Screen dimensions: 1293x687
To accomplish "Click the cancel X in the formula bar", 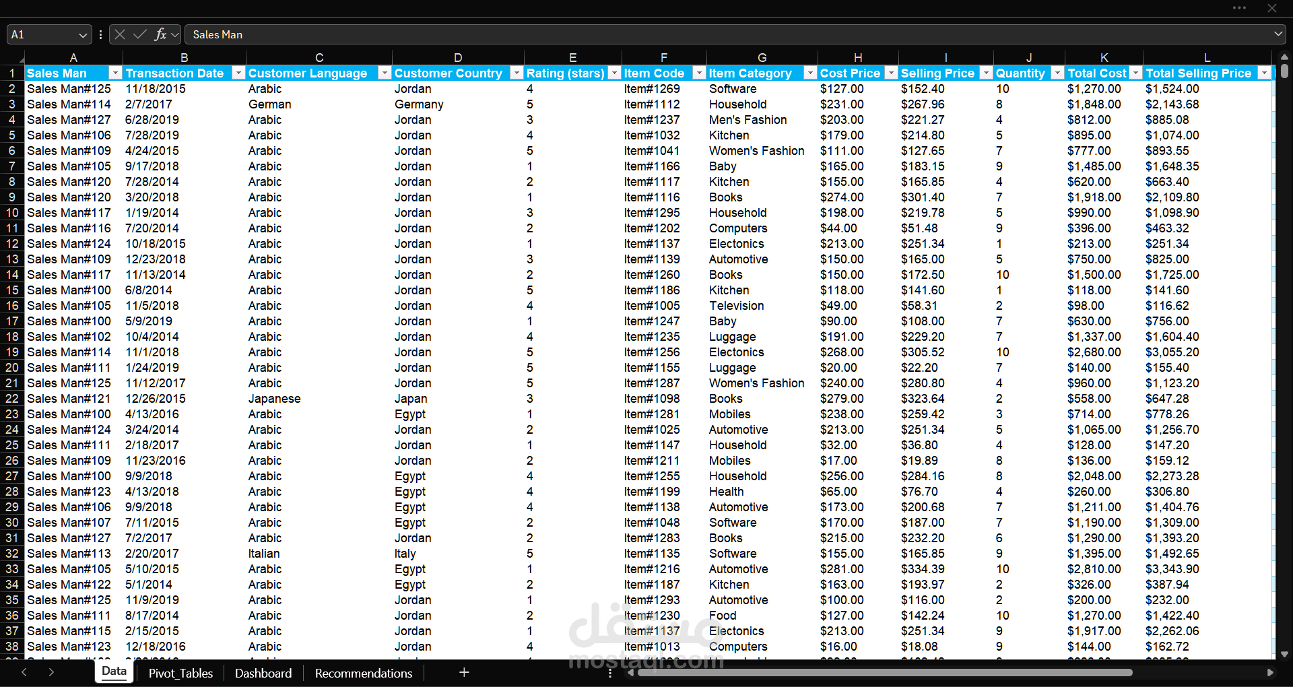I will pos(120,34).
